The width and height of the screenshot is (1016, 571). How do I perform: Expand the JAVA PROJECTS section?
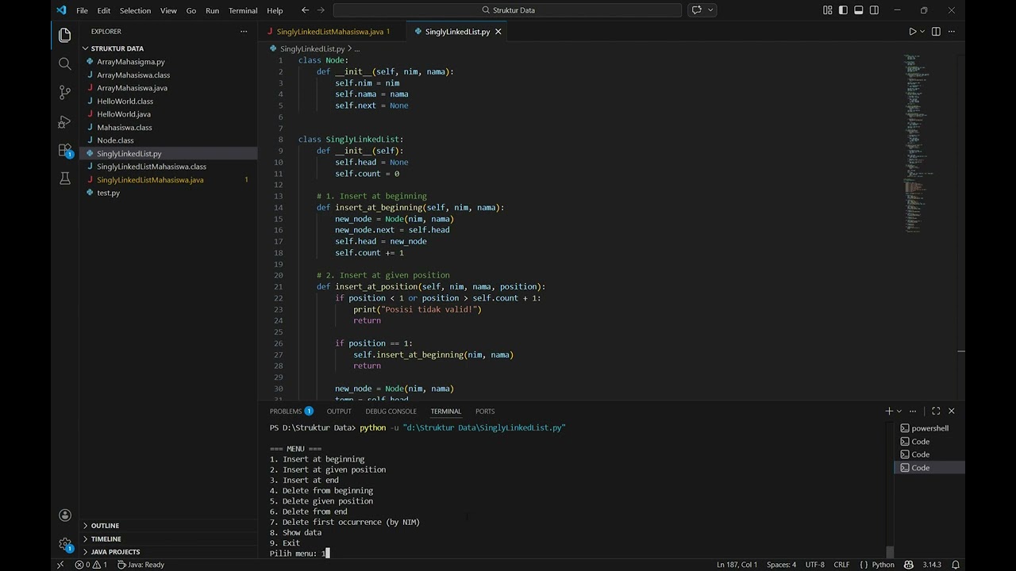point(115,551)
